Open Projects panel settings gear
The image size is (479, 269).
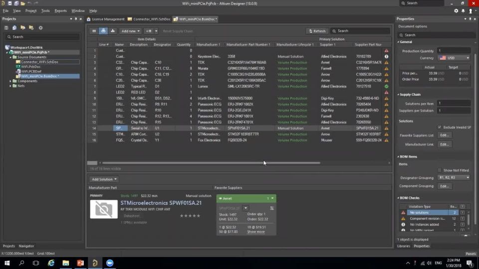point(40,28)
